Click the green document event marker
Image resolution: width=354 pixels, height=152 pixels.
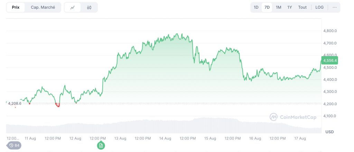pos(101,145)
